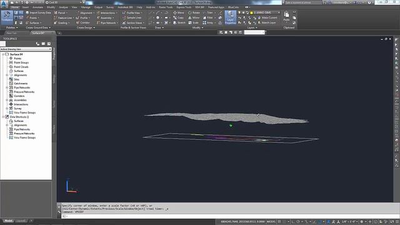Click the Section Views tool in the ribbon
This screenshot has width=400, height=225.
pyautogui.click(x=133, y=22)
